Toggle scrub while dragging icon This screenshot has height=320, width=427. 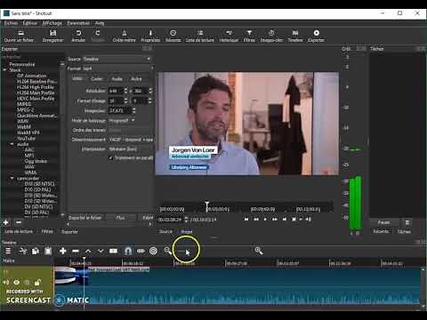tap(141, 251)
